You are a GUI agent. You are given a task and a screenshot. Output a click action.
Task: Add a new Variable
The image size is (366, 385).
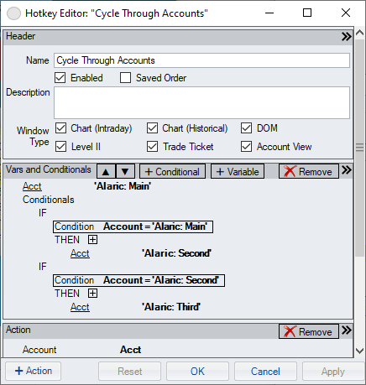[x=238, y=171]
